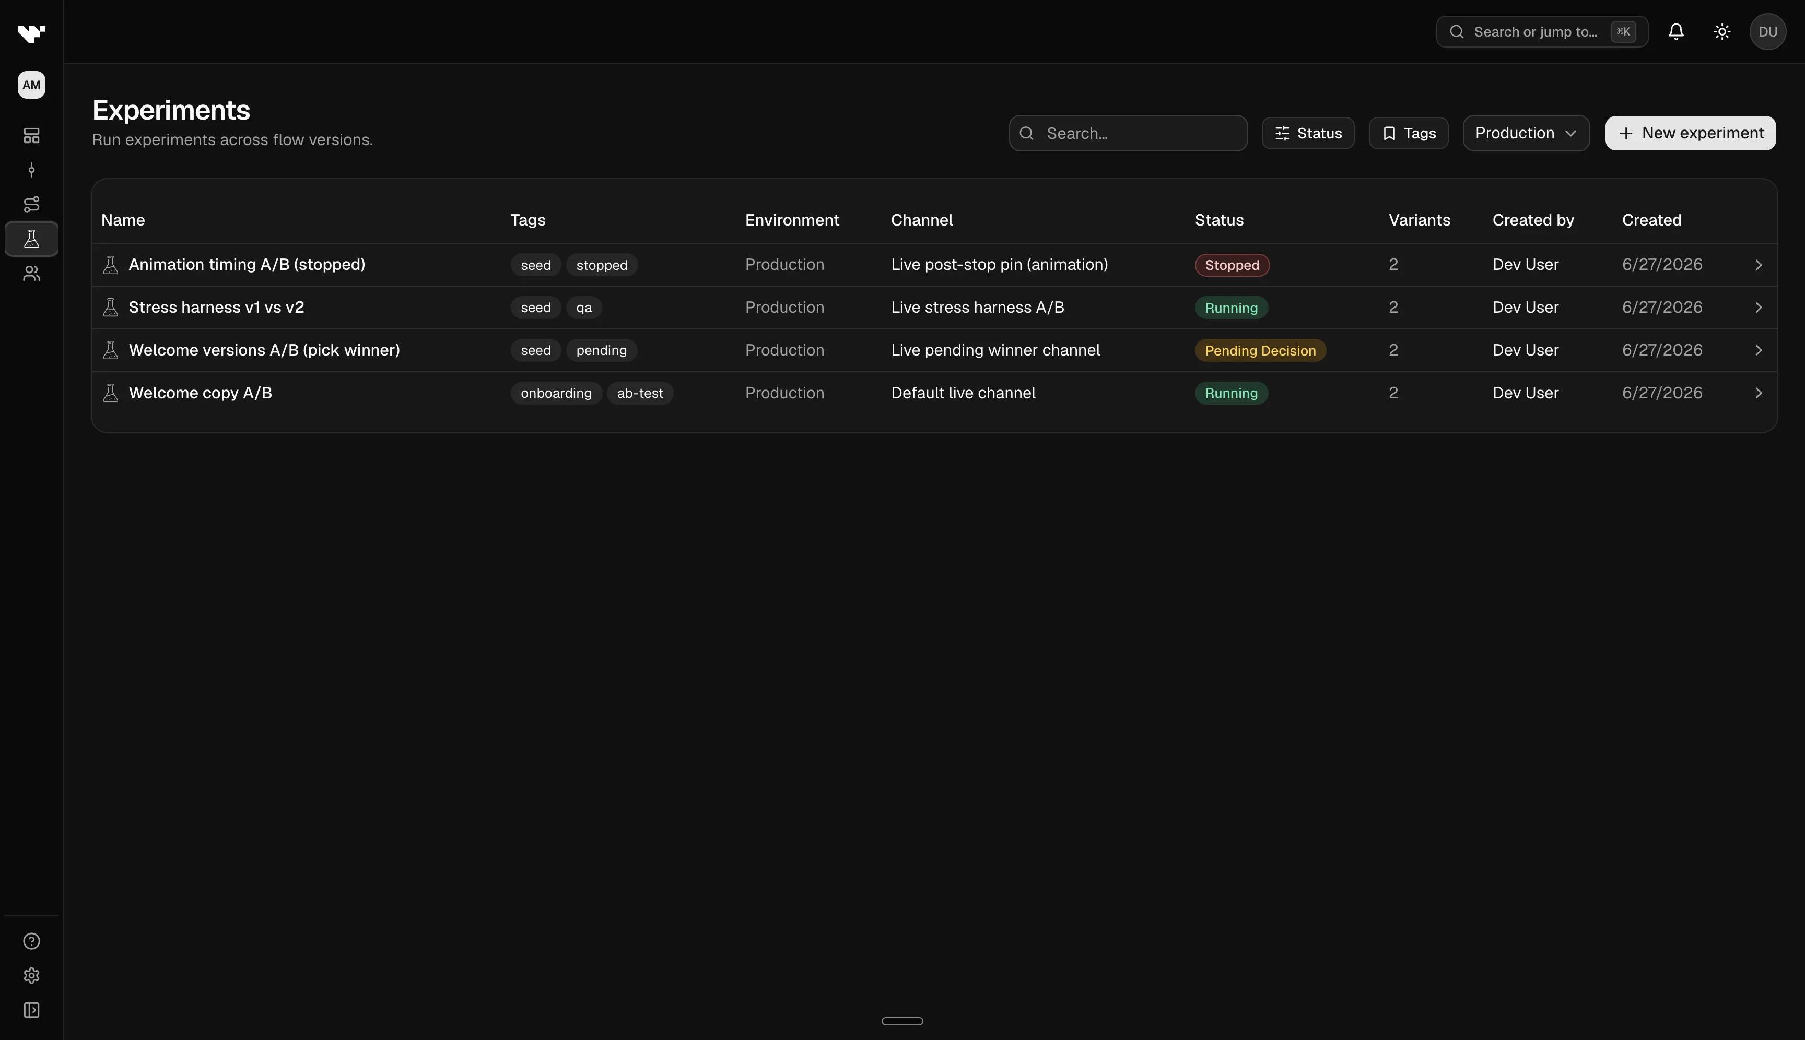Viewport: 1805px width, 1040px height.
Task: Open the Production environment dropdown
Action: (1526, 133)
